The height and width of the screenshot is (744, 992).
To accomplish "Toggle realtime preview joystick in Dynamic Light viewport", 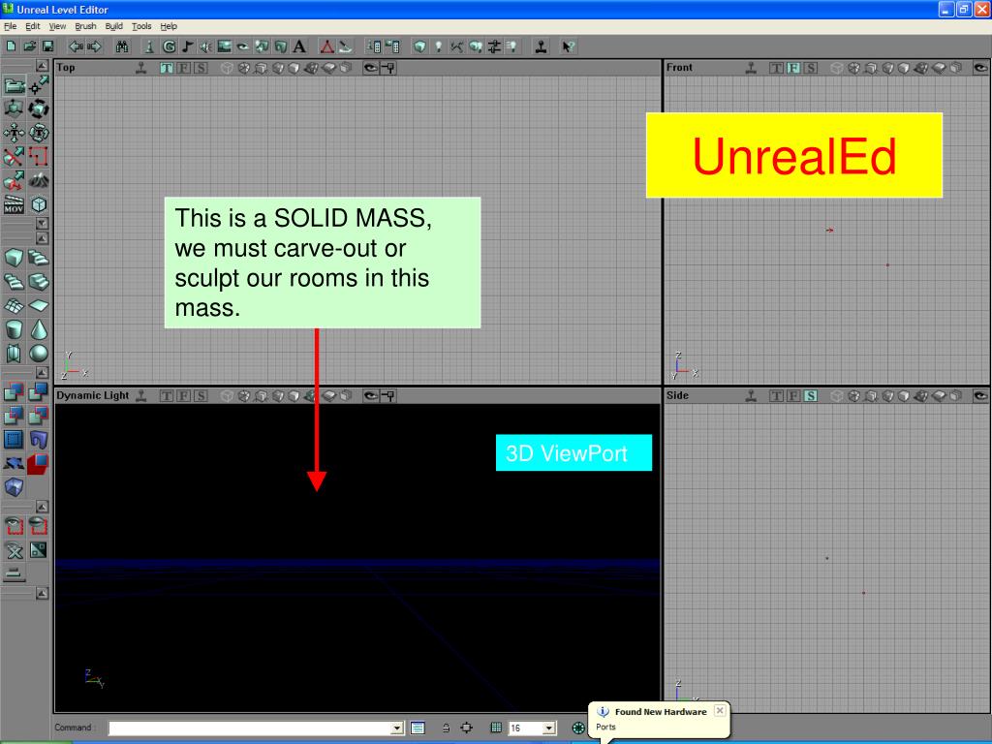I will tap(141, 396).
